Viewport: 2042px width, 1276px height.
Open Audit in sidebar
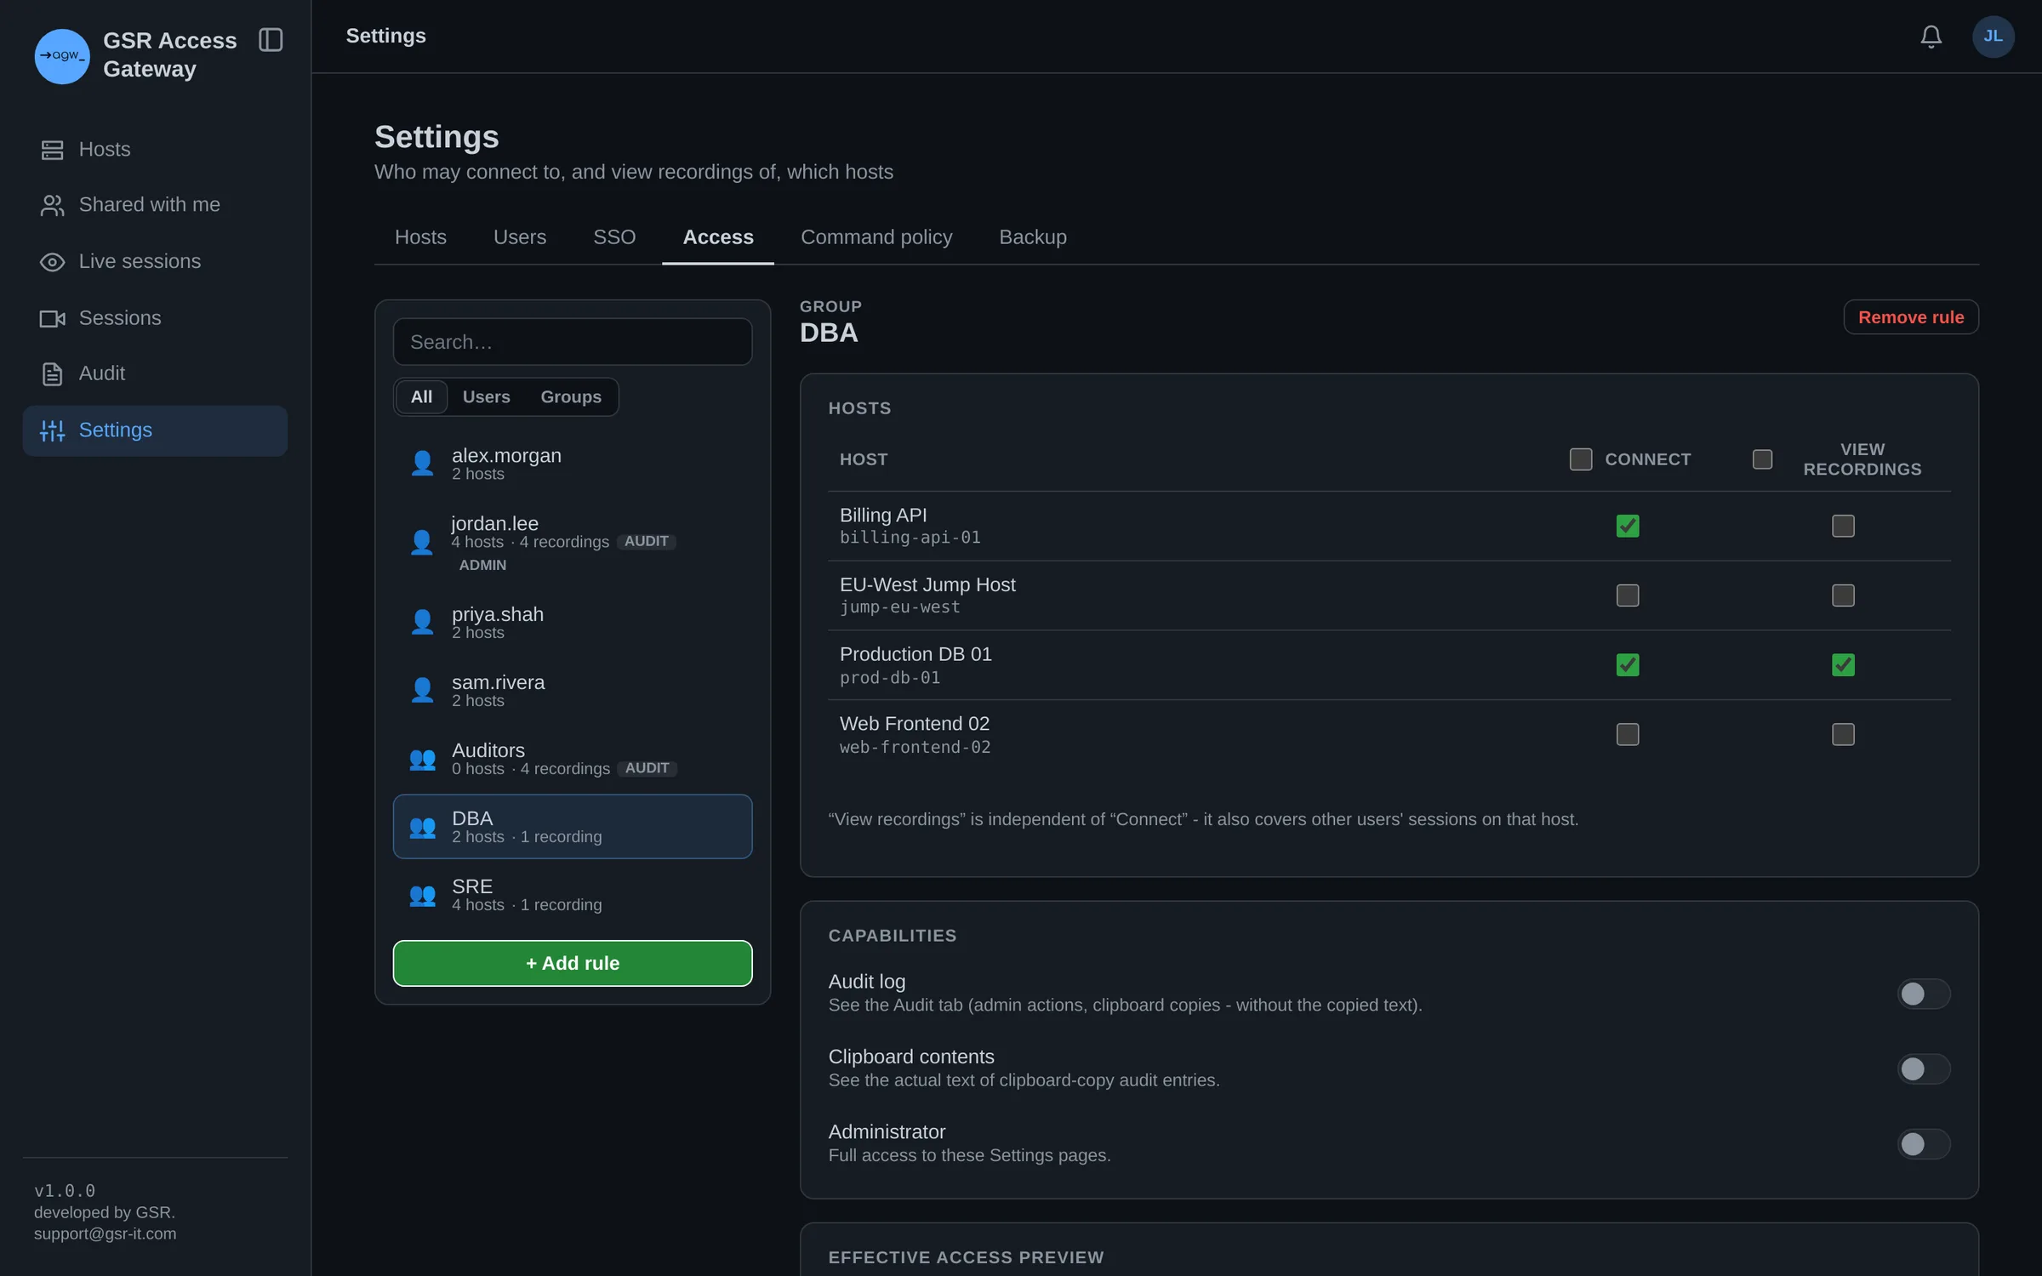tap(155, 373)
